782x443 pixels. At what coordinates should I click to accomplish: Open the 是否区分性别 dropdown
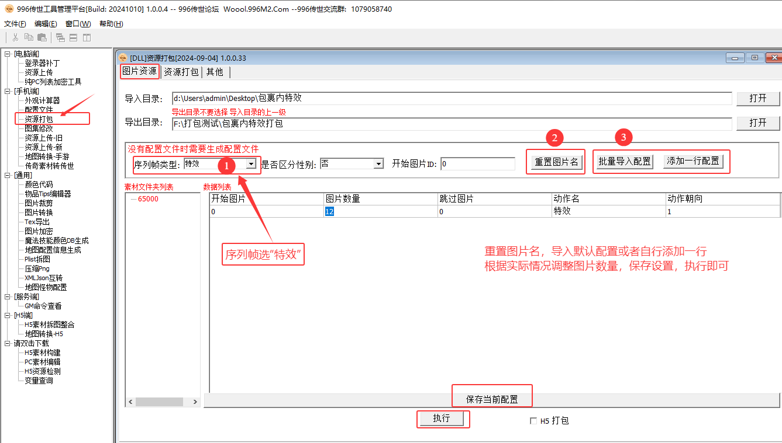coord(378,164)
